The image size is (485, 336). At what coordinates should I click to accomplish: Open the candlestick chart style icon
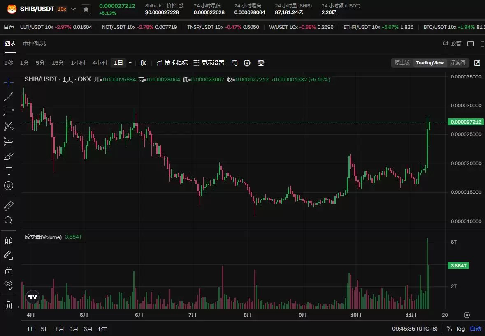pyautogui.click(x=144, y=63)
